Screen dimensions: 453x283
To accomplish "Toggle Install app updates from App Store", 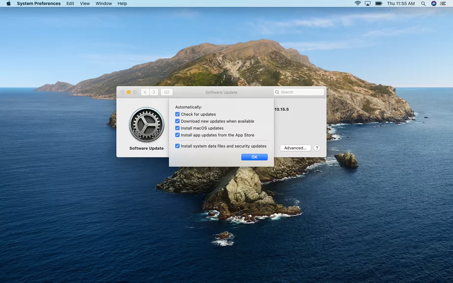I will pyautogui.click(x=178, y=135).
